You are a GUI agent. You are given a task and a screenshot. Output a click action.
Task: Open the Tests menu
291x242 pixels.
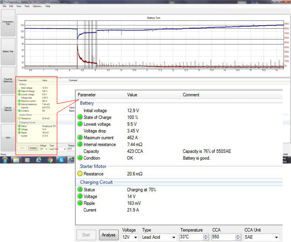click(27, 6)
